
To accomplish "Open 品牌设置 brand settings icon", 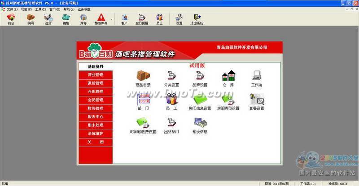I will click(200, 78).
